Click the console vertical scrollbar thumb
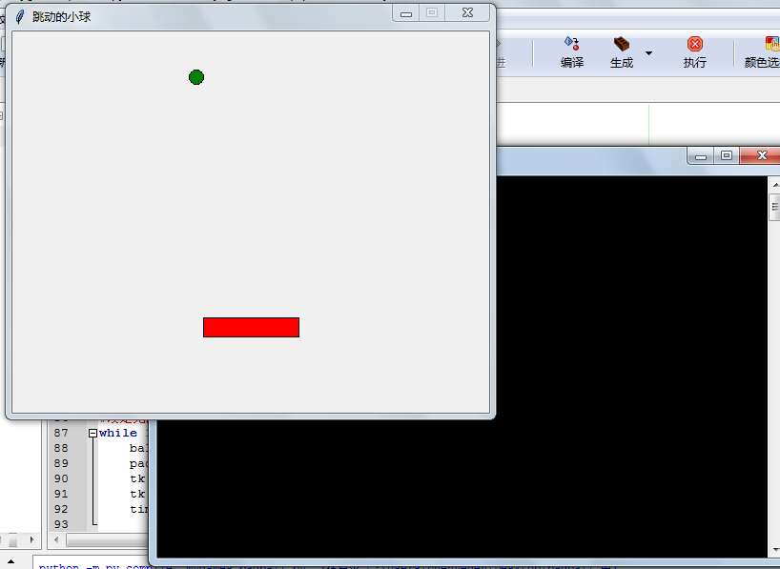Screen dimensions: 780x569 pyautogui.click(x=775, y=207)
